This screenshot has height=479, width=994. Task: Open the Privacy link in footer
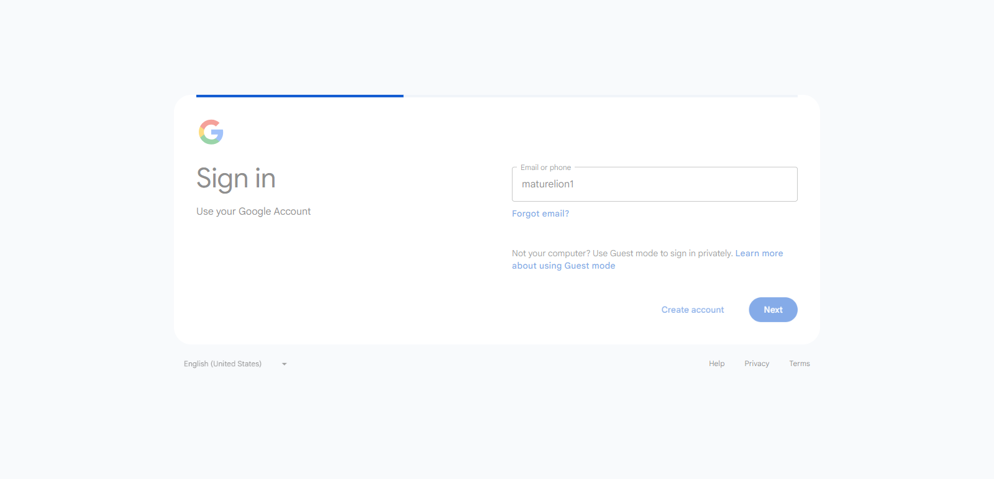pos(757,364)
